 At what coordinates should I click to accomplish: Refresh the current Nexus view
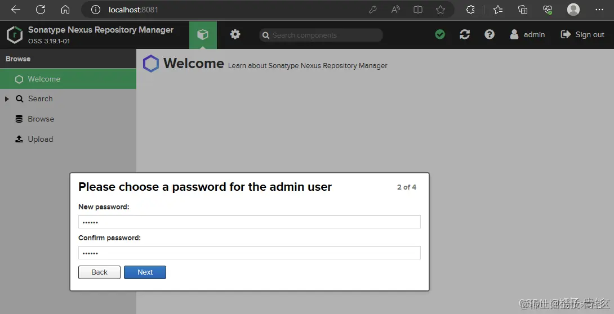click(x=465, y=34)
